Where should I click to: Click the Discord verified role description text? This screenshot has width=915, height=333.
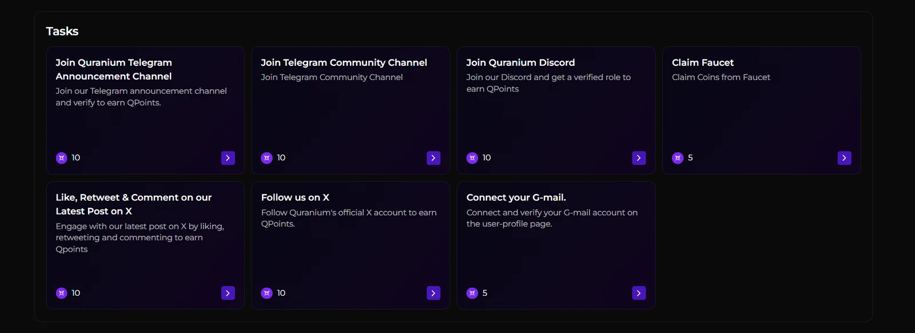(548, 83)
